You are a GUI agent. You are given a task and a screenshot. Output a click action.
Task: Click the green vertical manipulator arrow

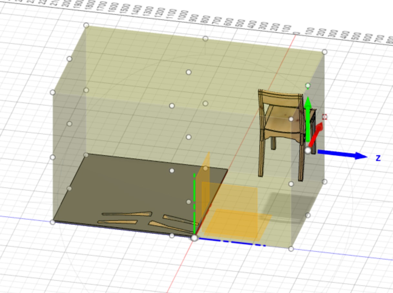click(308, 119)
